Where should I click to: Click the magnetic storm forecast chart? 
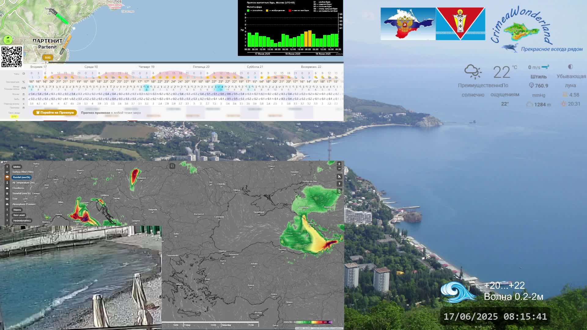click(x=290, y=28)
